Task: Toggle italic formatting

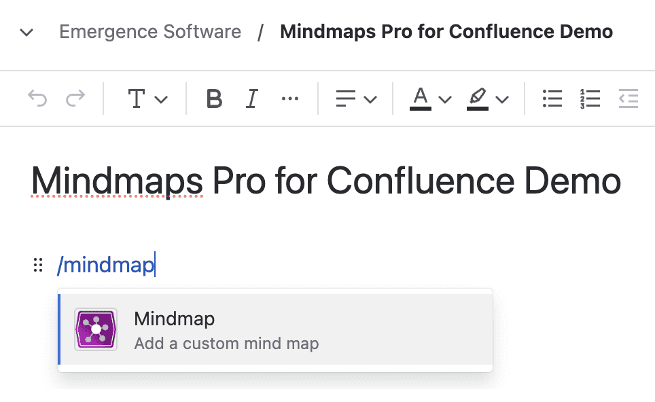Action: pyautogui.click(x=251, y=98)
